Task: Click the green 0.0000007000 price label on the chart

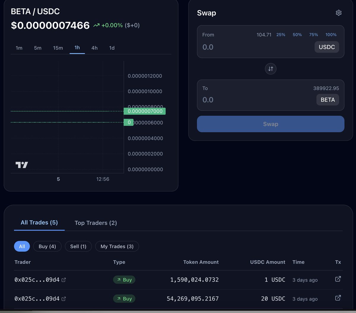Action: click(145, 111)
